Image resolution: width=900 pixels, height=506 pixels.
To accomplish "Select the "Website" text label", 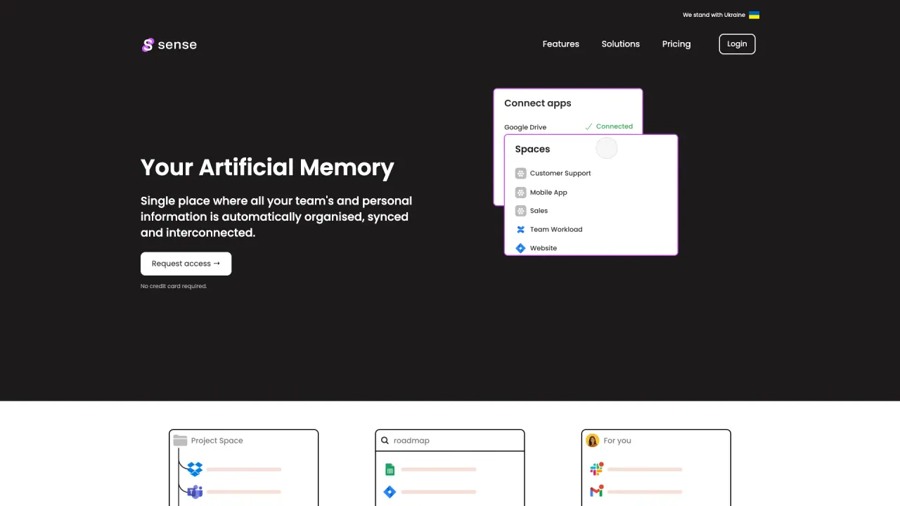I will (544, 248).
